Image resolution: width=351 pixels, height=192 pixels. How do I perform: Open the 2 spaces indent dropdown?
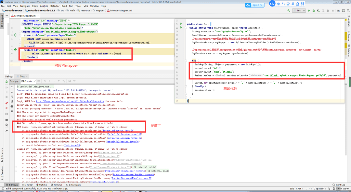click(x=319, y=188)
